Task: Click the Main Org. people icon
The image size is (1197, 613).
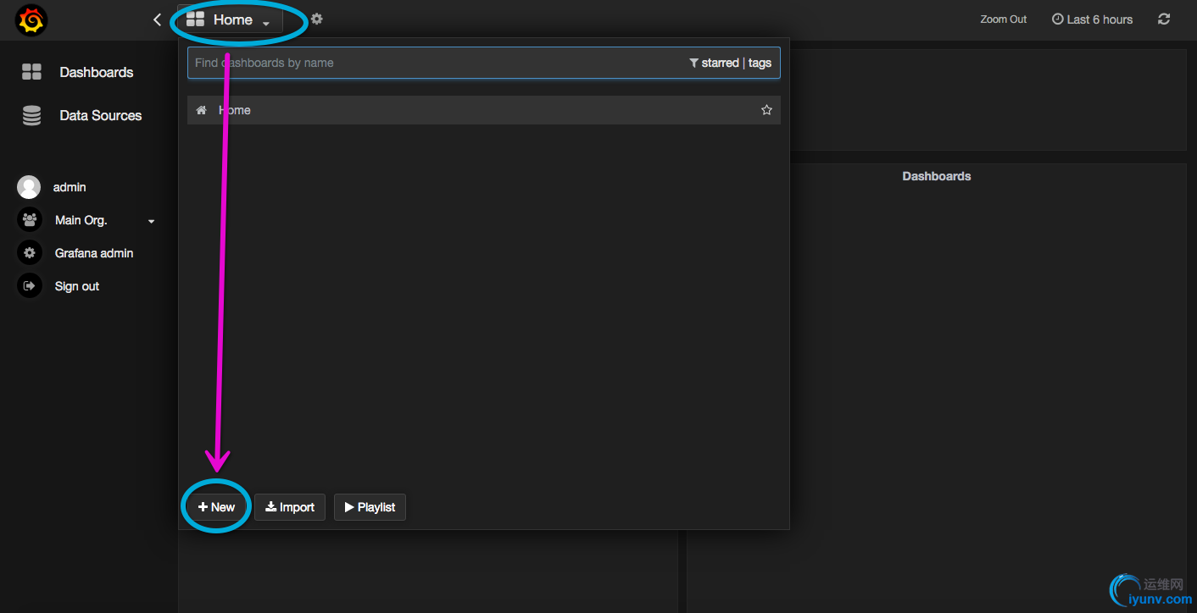Action: tap(29, 220)
